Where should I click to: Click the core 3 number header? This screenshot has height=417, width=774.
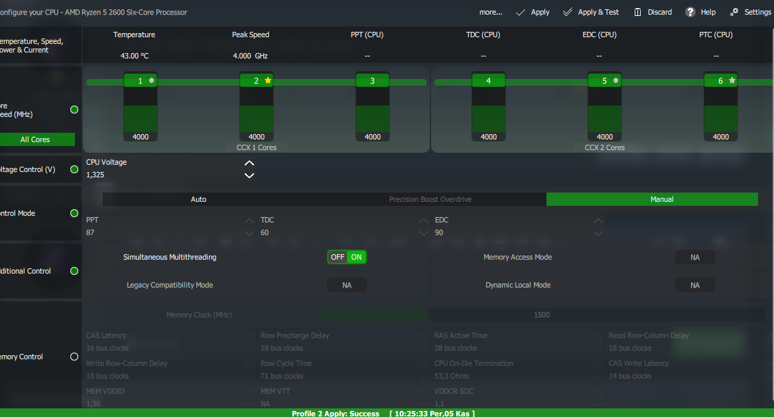point(373,80)
